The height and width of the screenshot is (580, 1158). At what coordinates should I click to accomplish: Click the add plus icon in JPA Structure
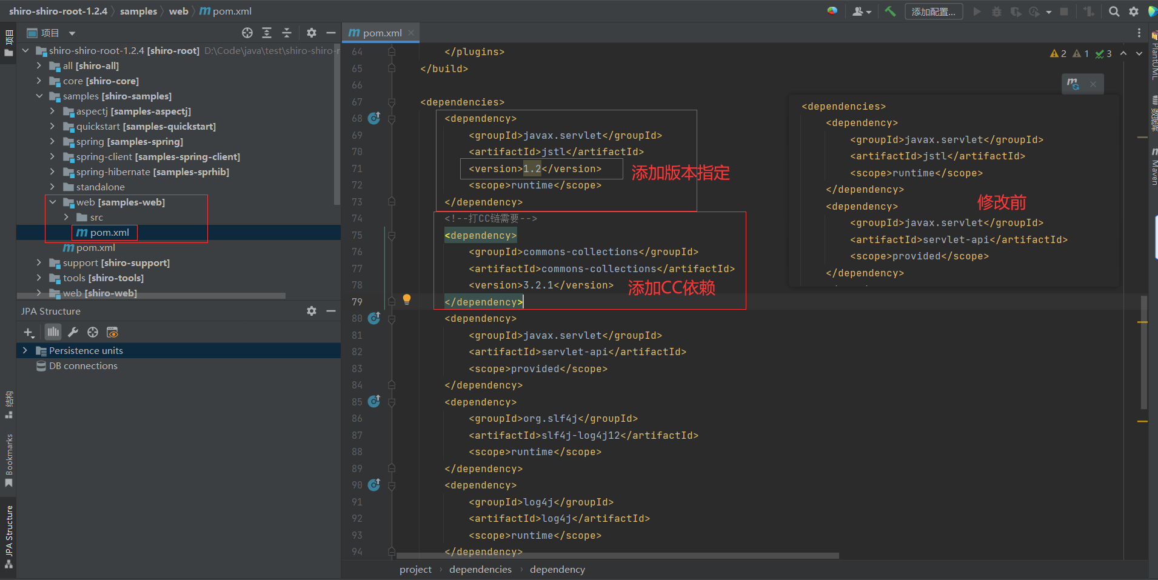pos(28,332)
